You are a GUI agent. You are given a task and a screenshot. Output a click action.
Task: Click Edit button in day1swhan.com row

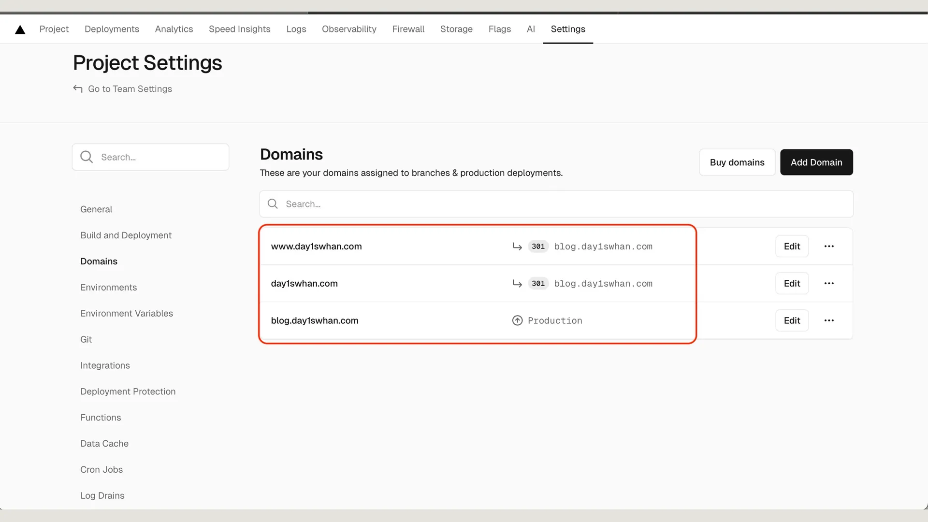(x=792, y=284)
